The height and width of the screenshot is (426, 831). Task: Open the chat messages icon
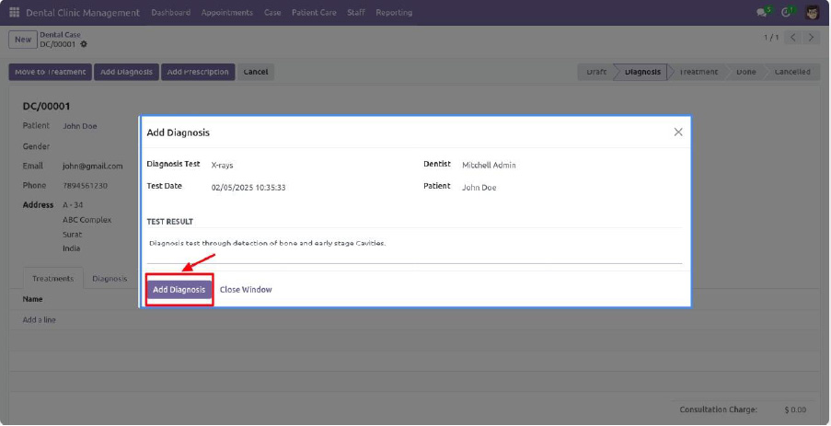click(x=762, y=13)
